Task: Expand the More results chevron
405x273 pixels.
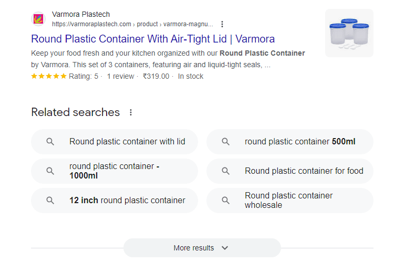Action: click(225, 248)
